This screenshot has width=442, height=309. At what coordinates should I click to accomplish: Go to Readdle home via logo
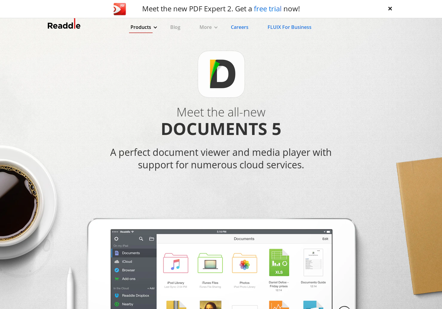point(64,24)
